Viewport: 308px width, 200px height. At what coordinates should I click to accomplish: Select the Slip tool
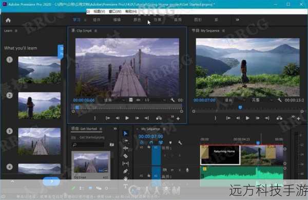pos(126,163)
